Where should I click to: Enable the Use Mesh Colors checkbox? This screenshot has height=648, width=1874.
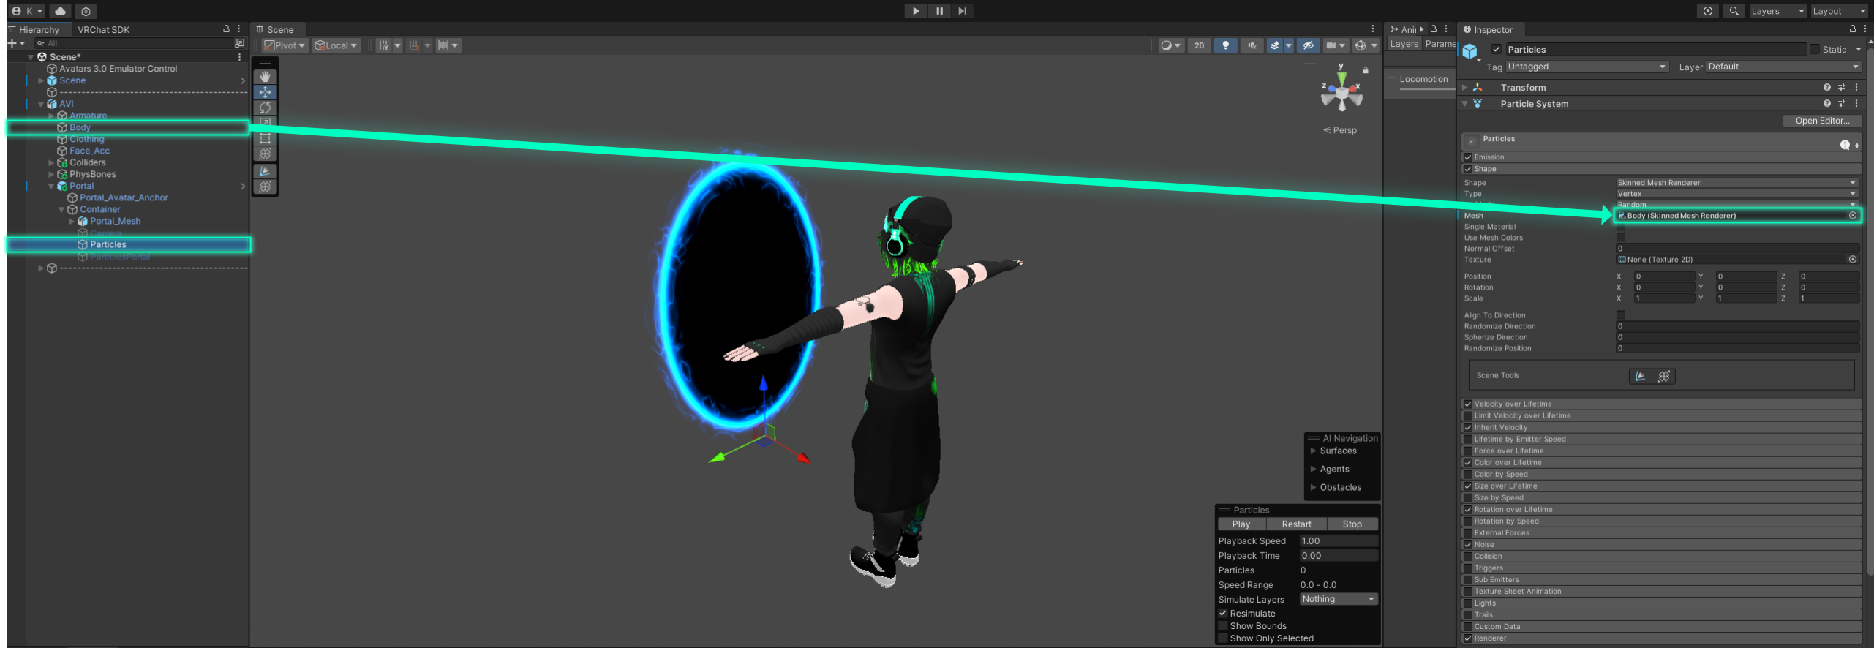[1621, 238]
